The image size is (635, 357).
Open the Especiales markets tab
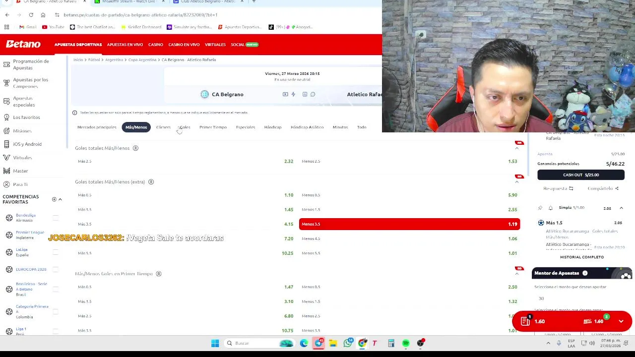[245, 127]
